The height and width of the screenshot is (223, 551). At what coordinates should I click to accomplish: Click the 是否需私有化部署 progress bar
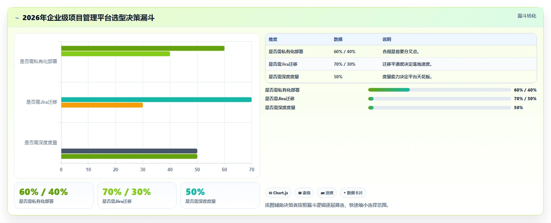439,90
